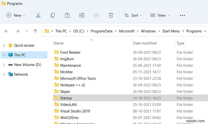Click the Quick access star icon
208x124 pixels.
[10, 45]
